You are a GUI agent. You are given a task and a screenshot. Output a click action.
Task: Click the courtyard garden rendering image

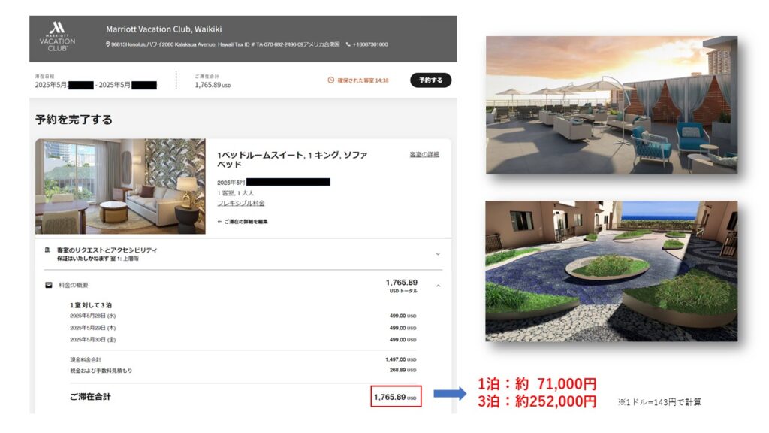611,271
